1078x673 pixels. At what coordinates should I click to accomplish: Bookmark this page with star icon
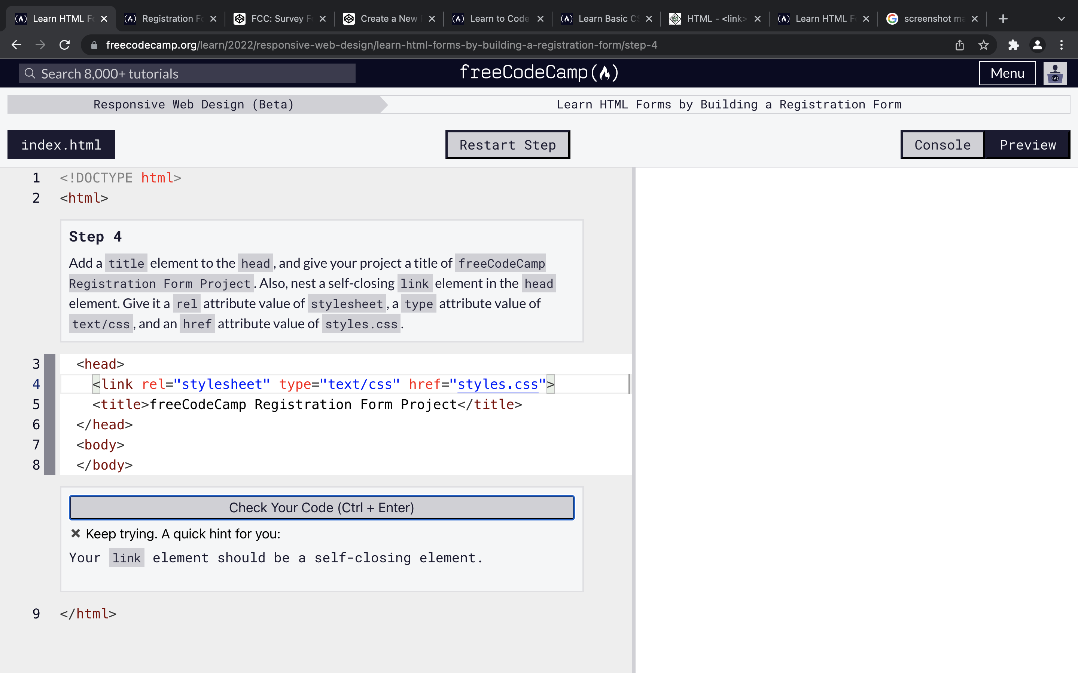984,45
